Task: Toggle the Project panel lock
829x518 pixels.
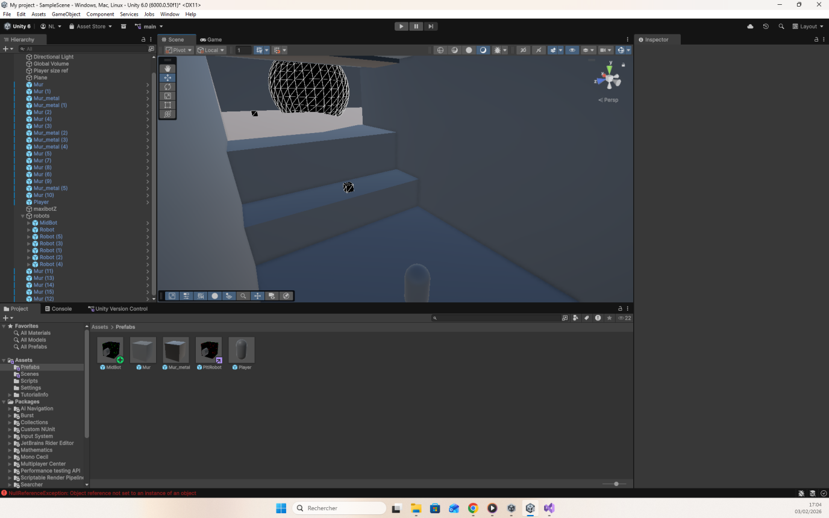Action: pyautogui.click(x=621, y=309)
